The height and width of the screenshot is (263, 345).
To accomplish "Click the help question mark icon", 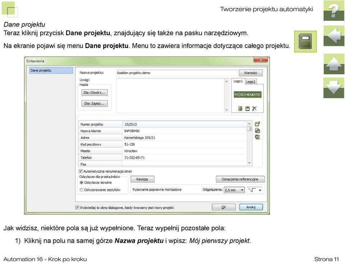I will (334, 10).
